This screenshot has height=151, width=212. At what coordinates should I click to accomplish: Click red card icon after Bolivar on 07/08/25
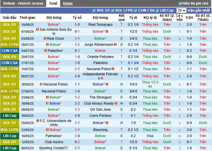[x=107, y=31]
